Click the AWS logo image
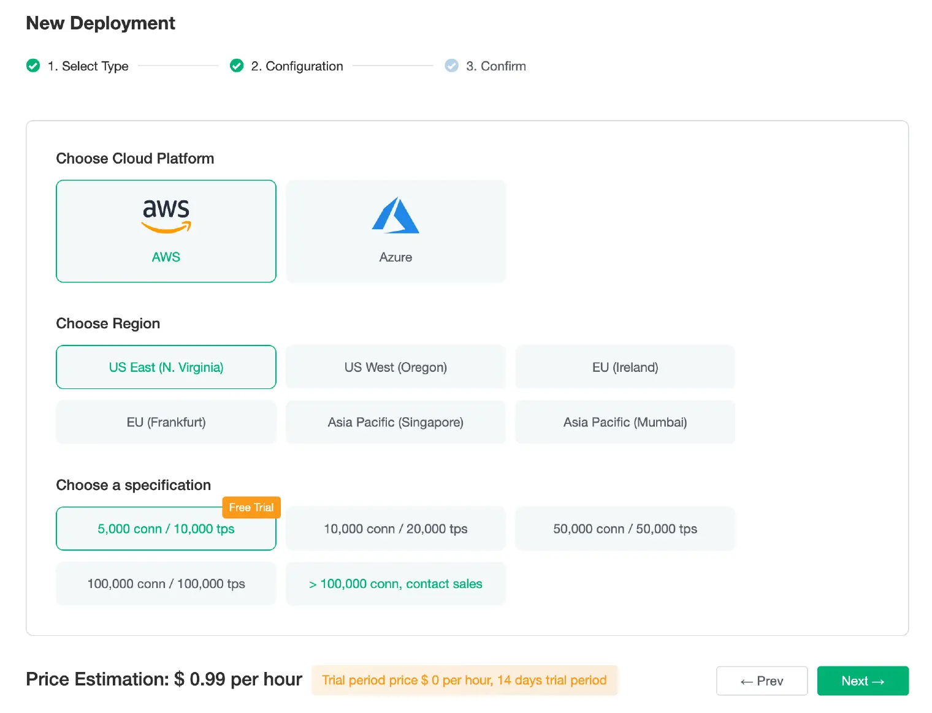The image size is (932, 713). 166,217
